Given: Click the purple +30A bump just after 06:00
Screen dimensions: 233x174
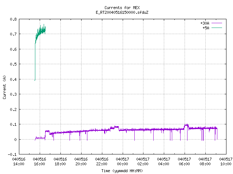Looking at the screenshot, I should pyautogui.click(x=186, y=126).
